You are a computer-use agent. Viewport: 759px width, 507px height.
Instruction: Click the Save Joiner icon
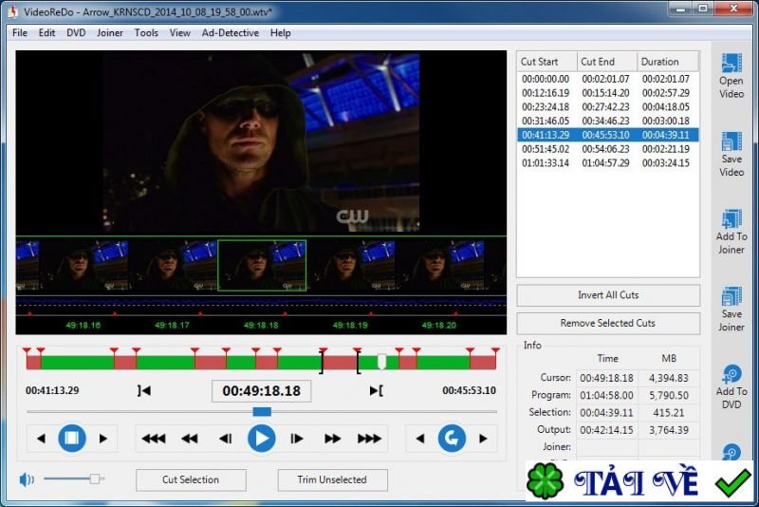point(731,296)
